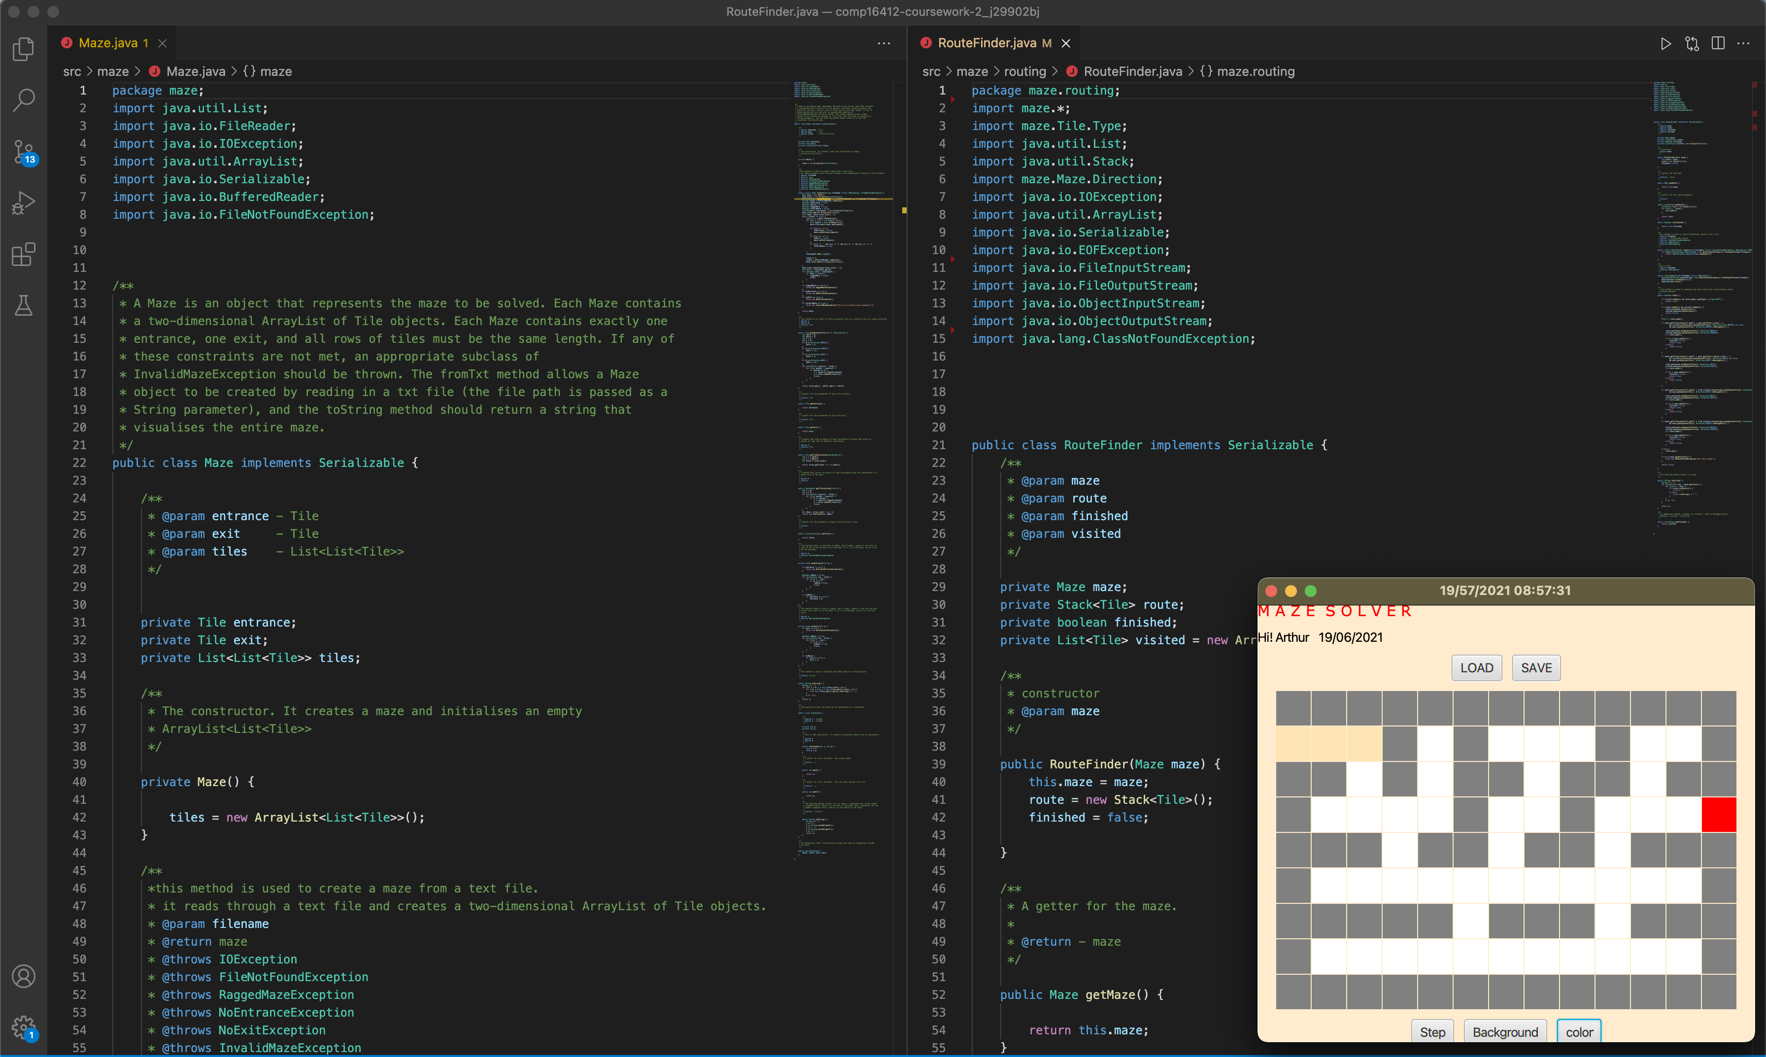Image resolution: width=1766 pixels, height=1057 pixels.
Task: Click 'import java.io.BufferedReader;' in Maze.java
Action: pyautogui.click(x=218, y=197)
